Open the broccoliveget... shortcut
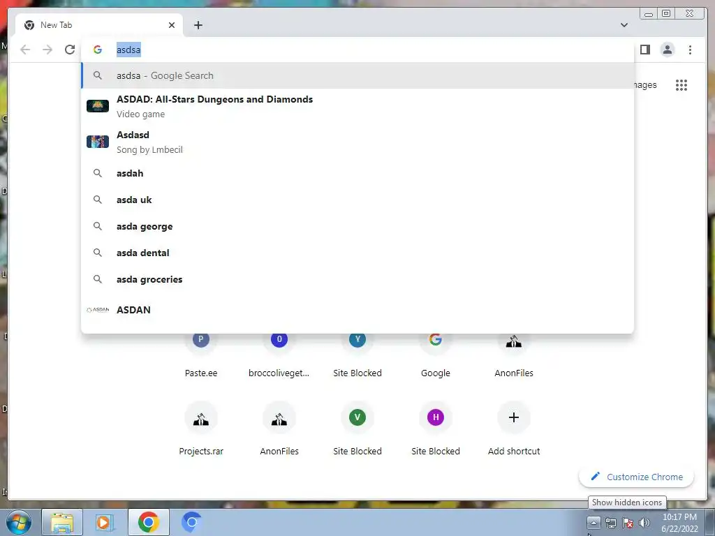 pyautogui.click(x=279, y=355)
